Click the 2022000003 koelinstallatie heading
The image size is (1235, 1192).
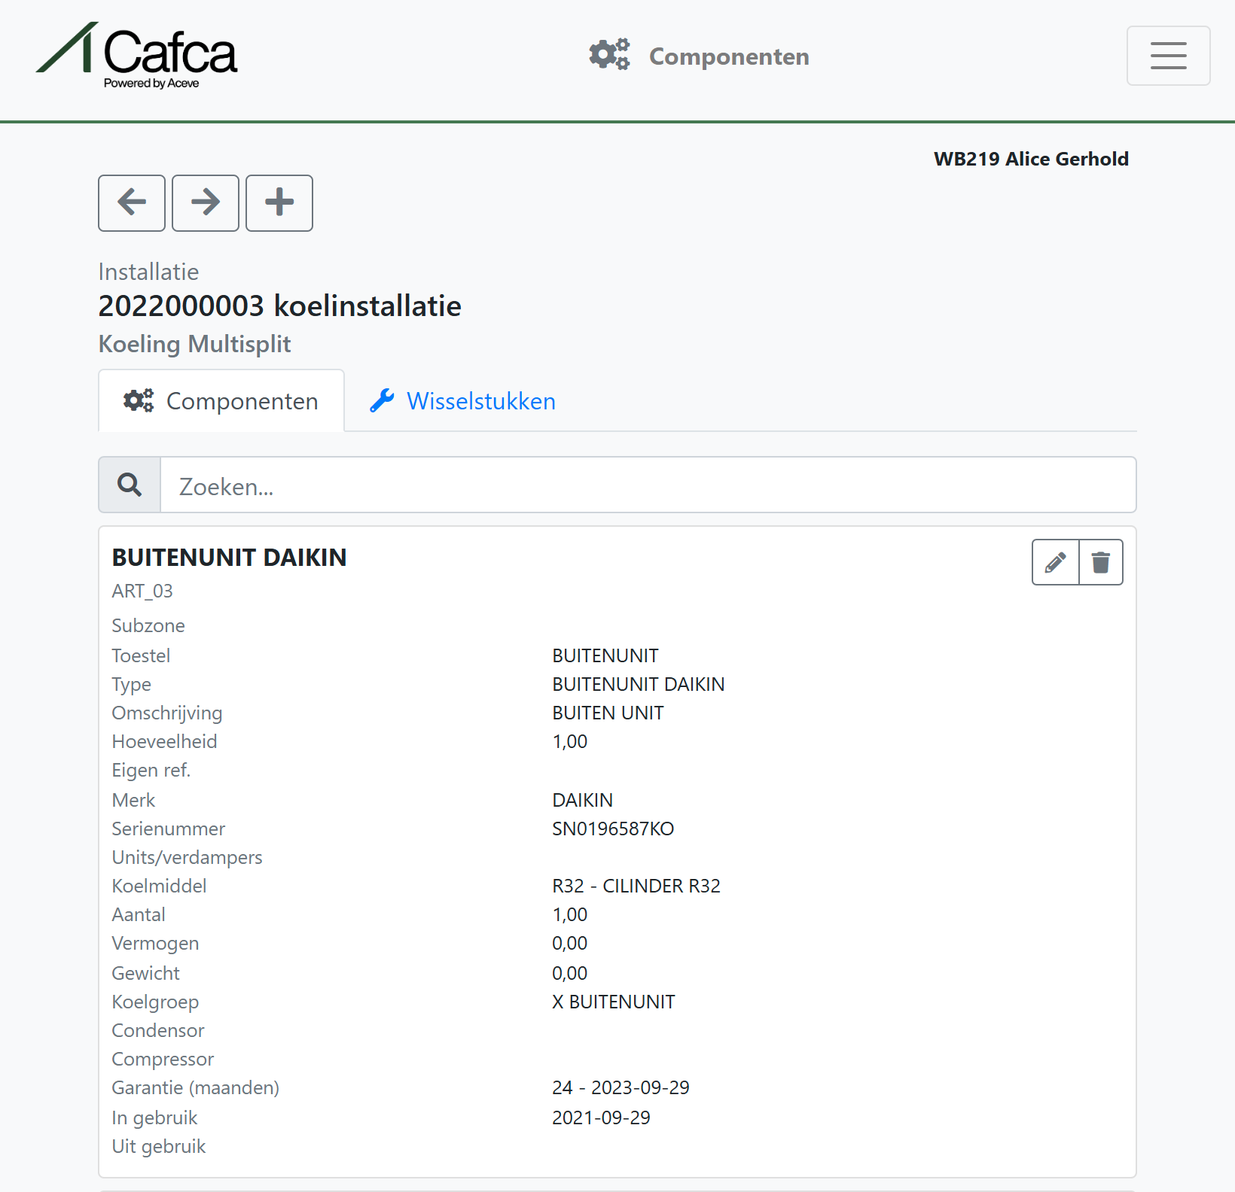(280, 306)
